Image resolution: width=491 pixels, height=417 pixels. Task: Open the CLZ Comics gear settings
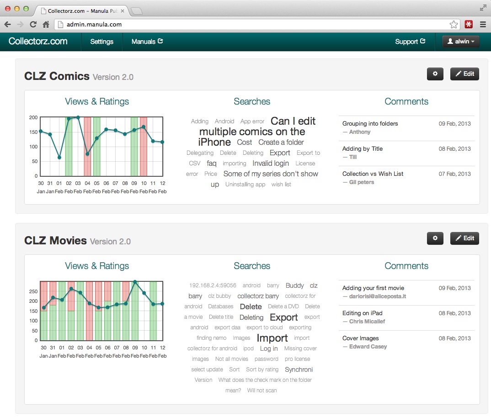click(x=435, y=74)
